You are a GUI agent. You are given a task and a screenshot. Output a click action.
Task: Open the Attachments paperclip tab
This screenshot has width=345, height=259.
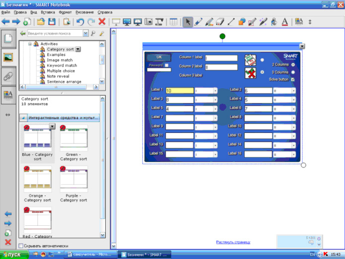8,75
